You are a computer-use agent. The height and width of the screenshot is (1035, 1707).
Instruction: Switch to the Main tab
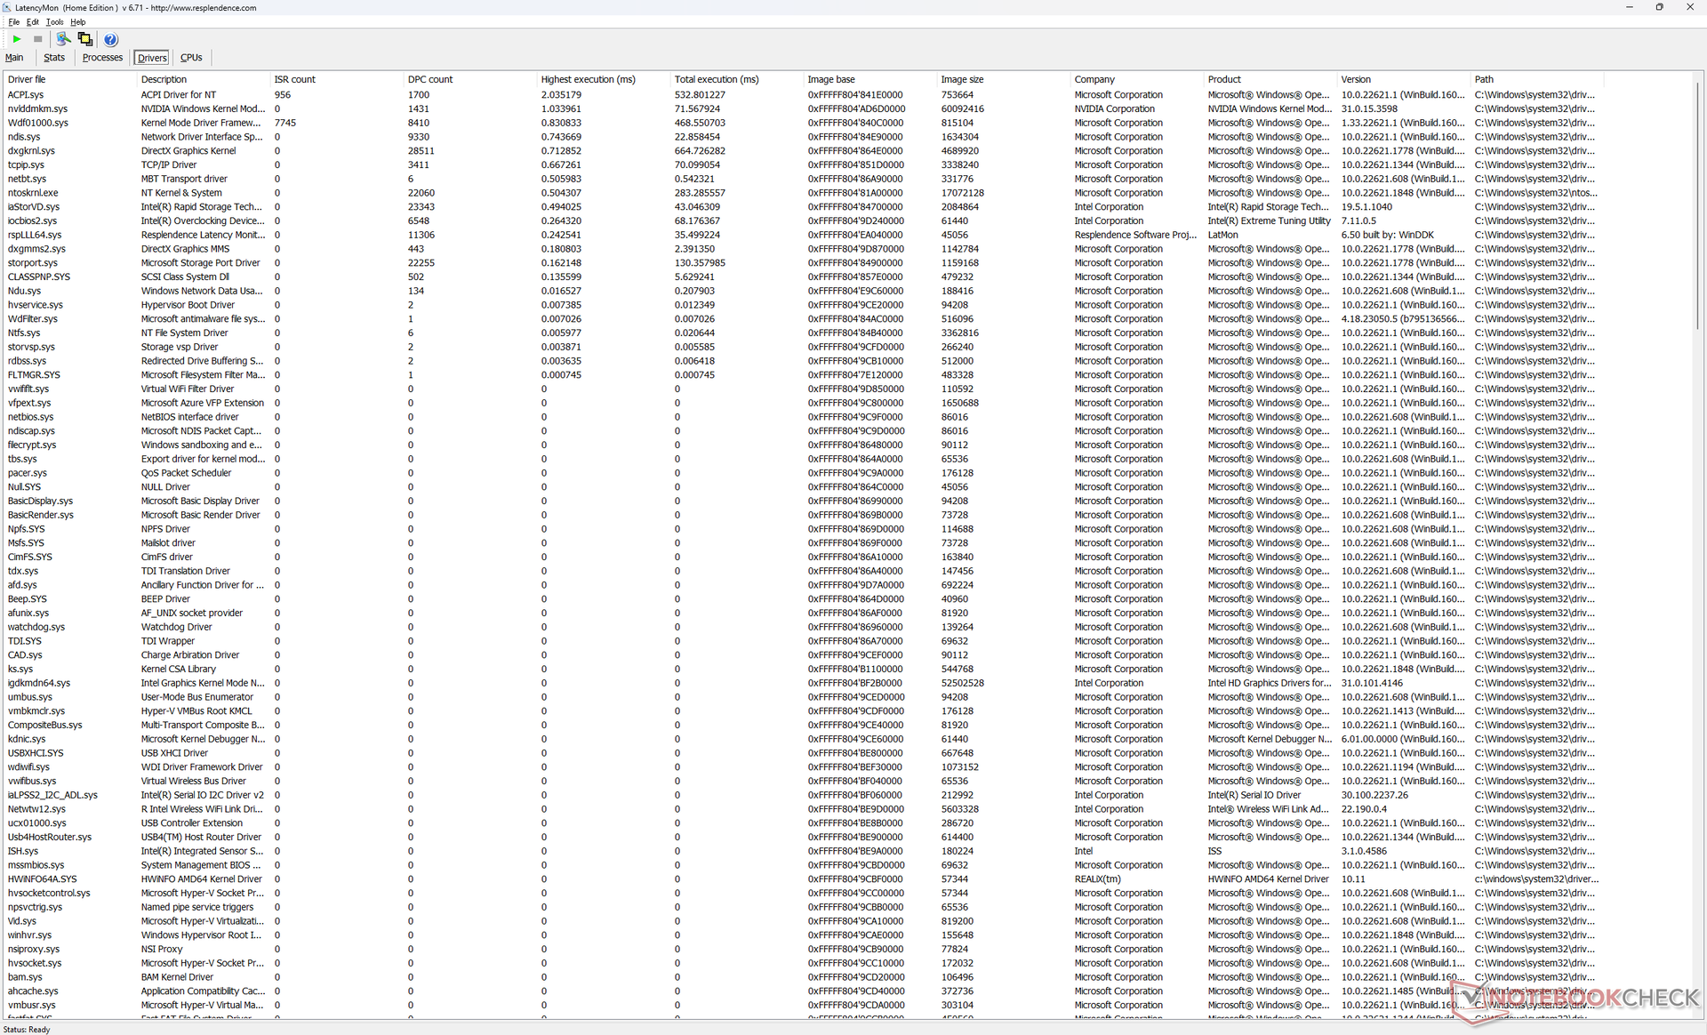[x=14, y=58]
